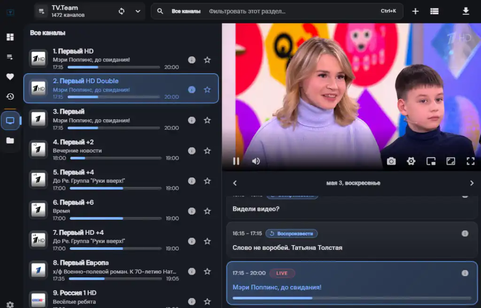Pause the video playback
Screen dimensions: 481x308
(x=236, y=161)
